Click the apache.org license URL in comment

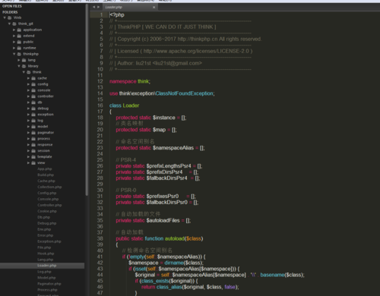[196, 52]
